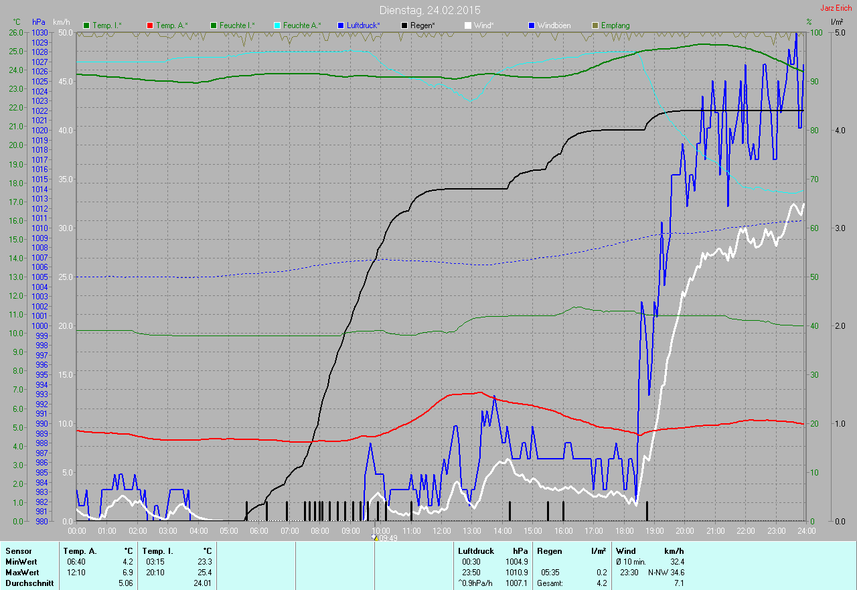Click the km/h axis unit label at top
Screen dimensions: 857x590
pos(61,22)
